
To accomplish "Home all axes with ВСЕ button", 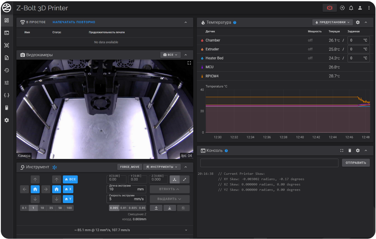I will click(70, 179).
